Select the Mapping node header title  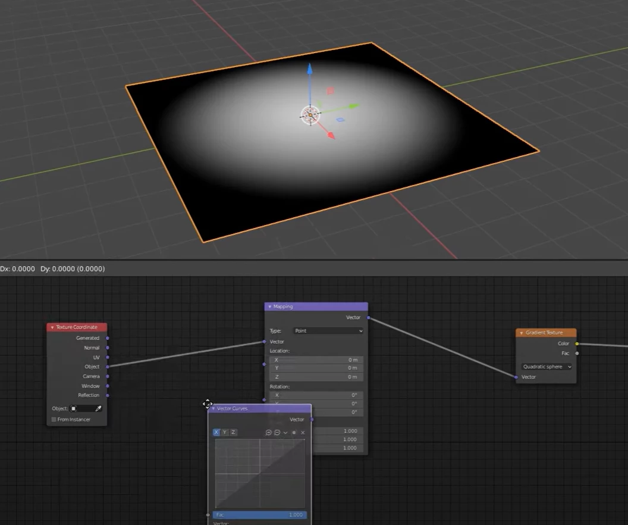tap(282, 307)
